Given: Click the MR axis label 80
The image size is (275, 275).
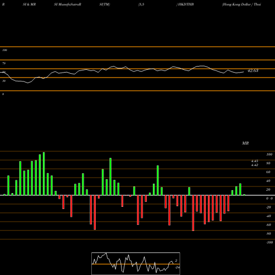Looking at the screenshot, I should coord(268,163).
